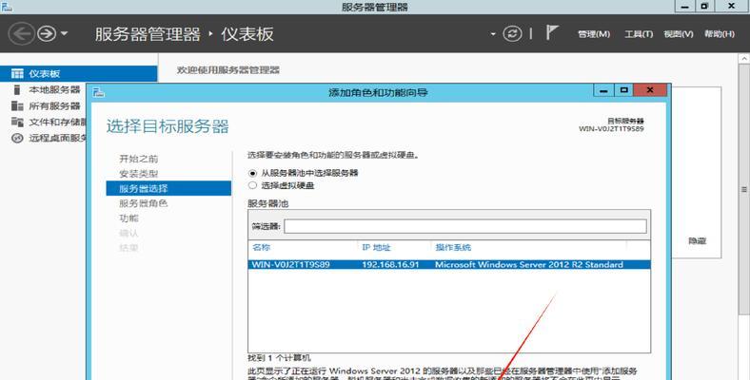Viewport: 750px width, 380px height.
Task: Minimize the 添加角色和功能向导 window
Action: tap(603, 90)
